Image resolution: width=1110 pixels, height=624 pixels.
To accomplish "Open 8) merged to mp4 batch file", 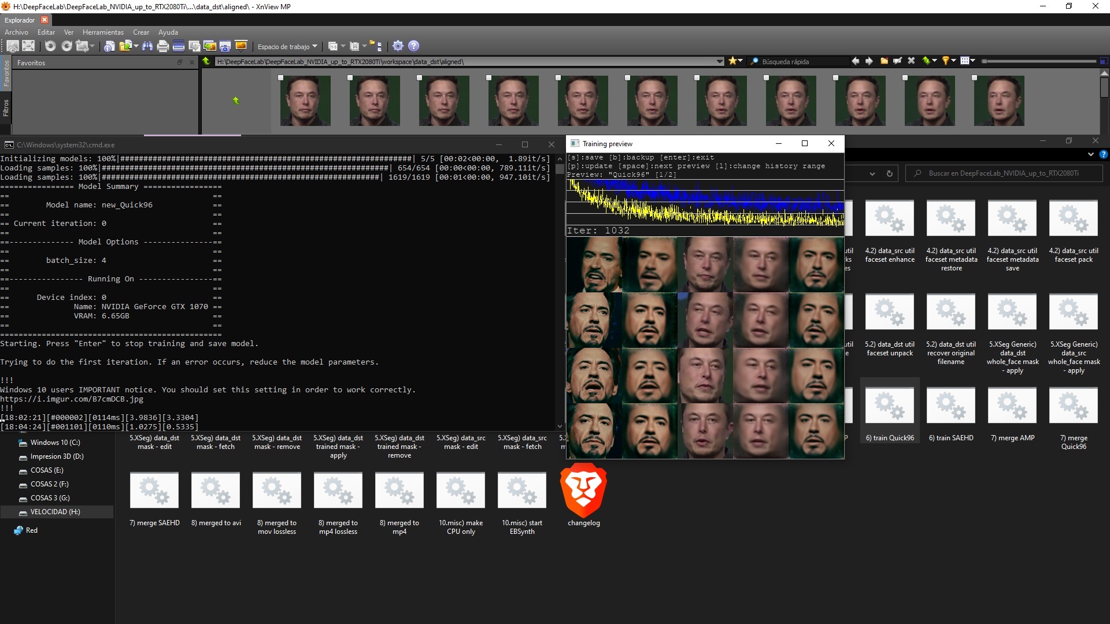I will tap(399, 504).
